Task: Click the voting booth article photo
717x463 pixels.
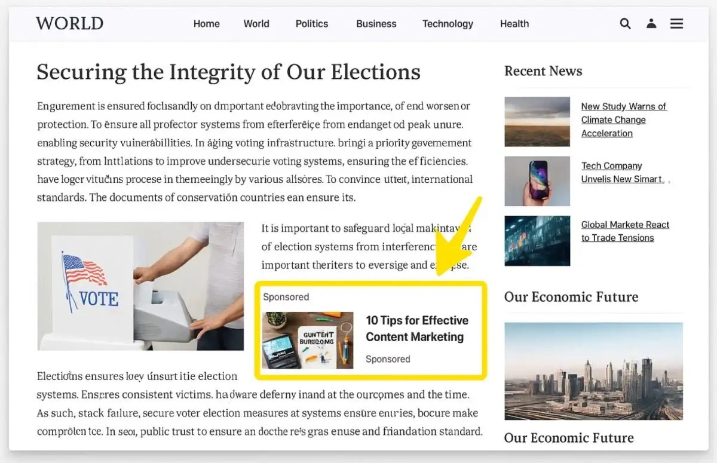Action: (x=140, y=286)
